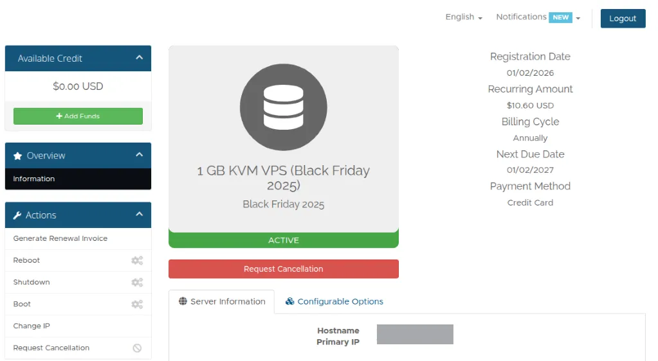Click the green Add Funds button
The height and width of the screenshot is (361, 658).
point(78,116)
